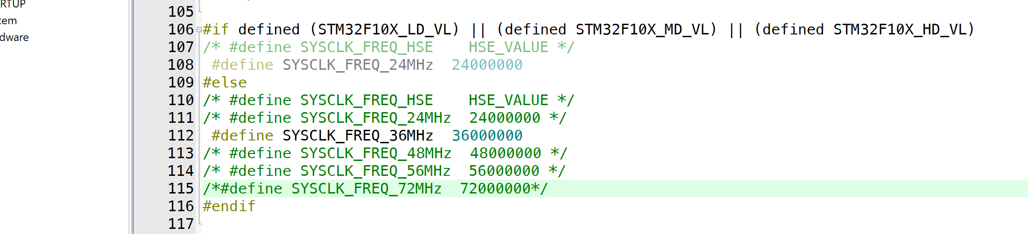1028x234 pixels.
Task: Select the "tem" item in project panel
Action: coord(8,21)
